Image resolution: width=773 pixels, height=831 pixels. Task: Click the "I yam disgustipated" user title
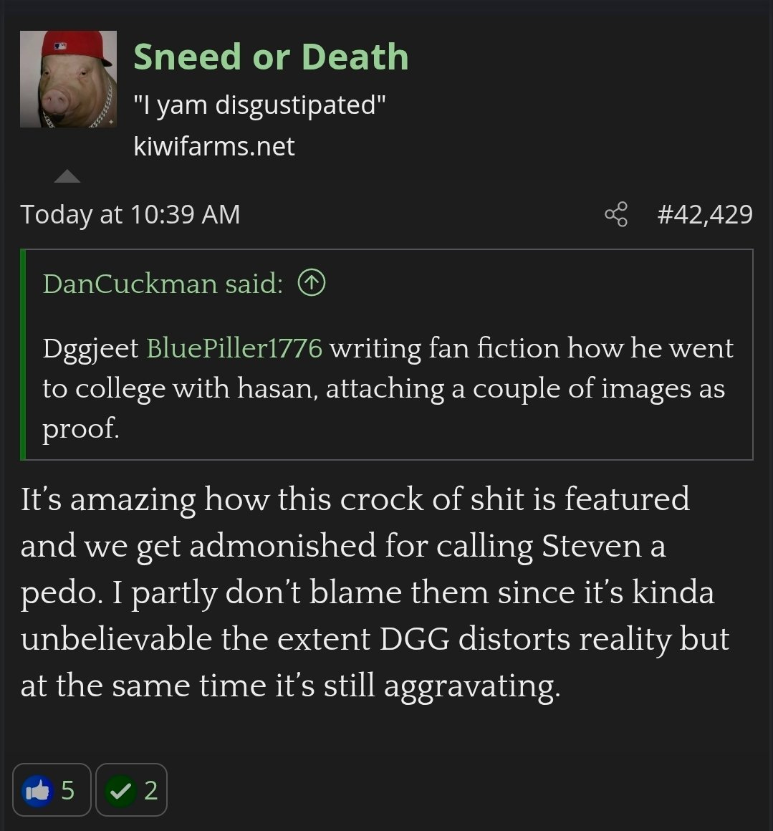click(259, 105)
